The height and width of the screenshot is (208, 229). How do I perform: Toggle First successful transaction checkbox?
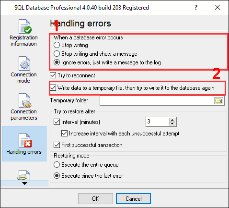coord(57,145)
